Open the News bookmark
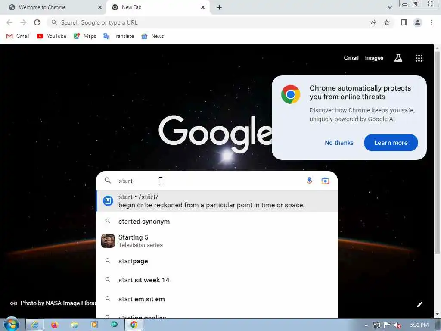 [x=152, y=36]
